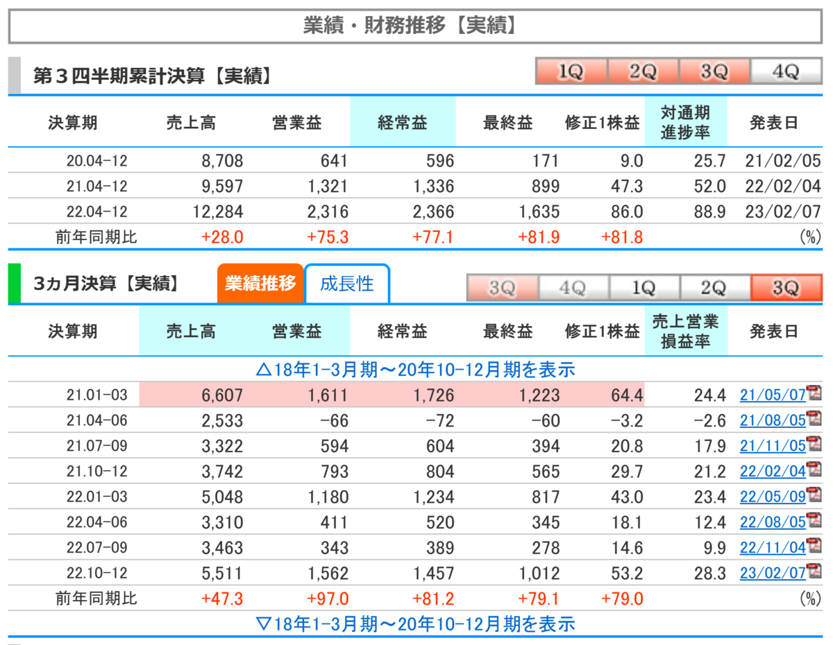
Task: Select highlighted 3Q button in 3ヵ月決算 section
Action: coord(786,288)
